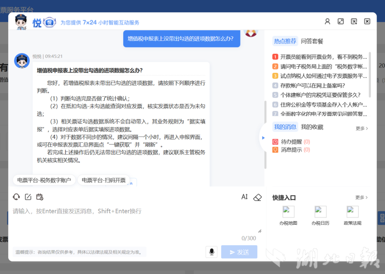Click the expand fullscreen icon in header
The height and width of the screenshot is (274, 385).
[341, 22]
